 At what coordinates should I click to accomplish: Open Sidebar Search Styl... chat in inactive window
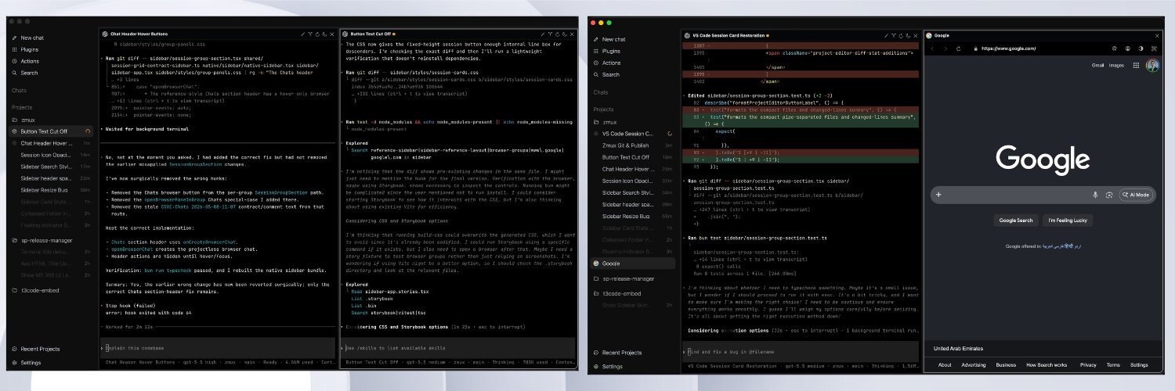tap(47, 167)
